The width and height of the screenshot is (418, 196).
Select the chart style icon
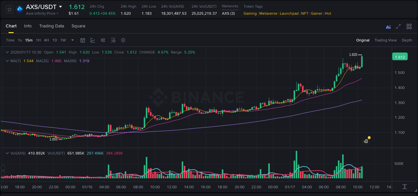pyautogui.click(x=93, y=40)
